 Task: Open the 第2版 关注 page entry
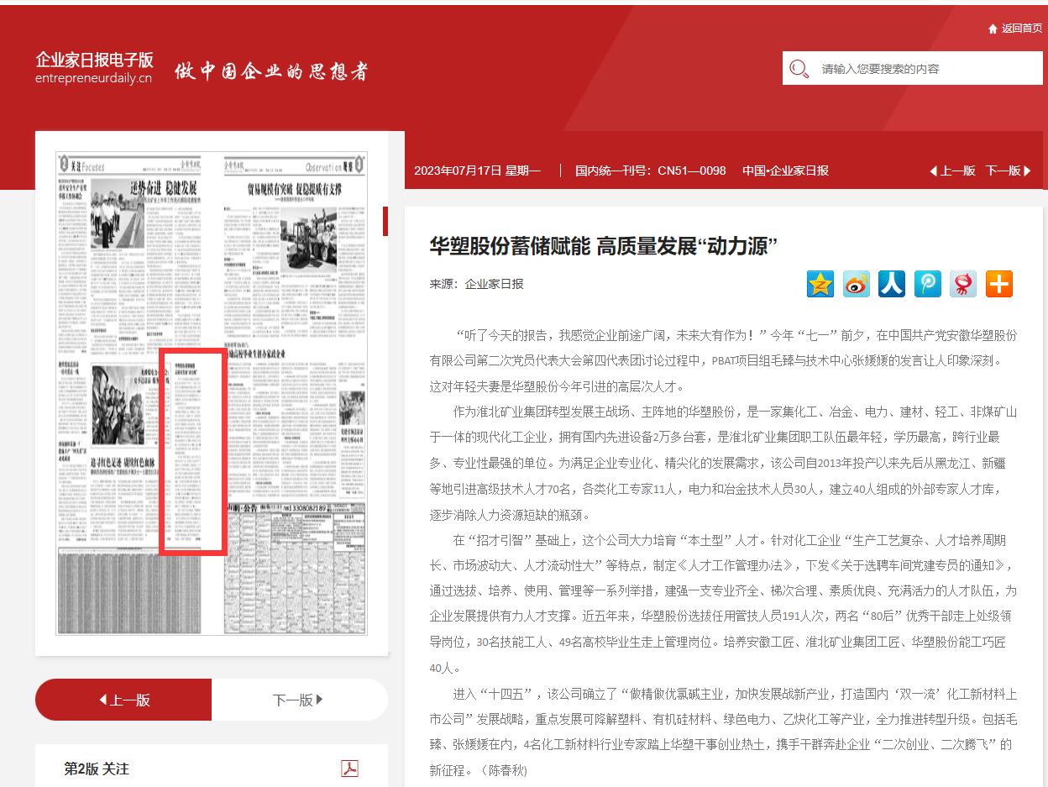pos(97,769)
